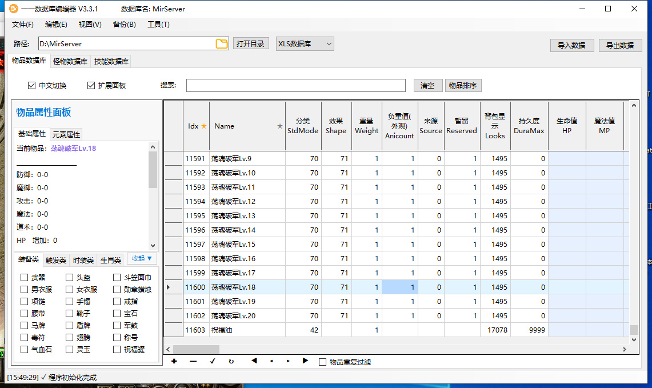Click table vertical scroll down arrow
The image size is (652, 388).
(x=634, y=340)
